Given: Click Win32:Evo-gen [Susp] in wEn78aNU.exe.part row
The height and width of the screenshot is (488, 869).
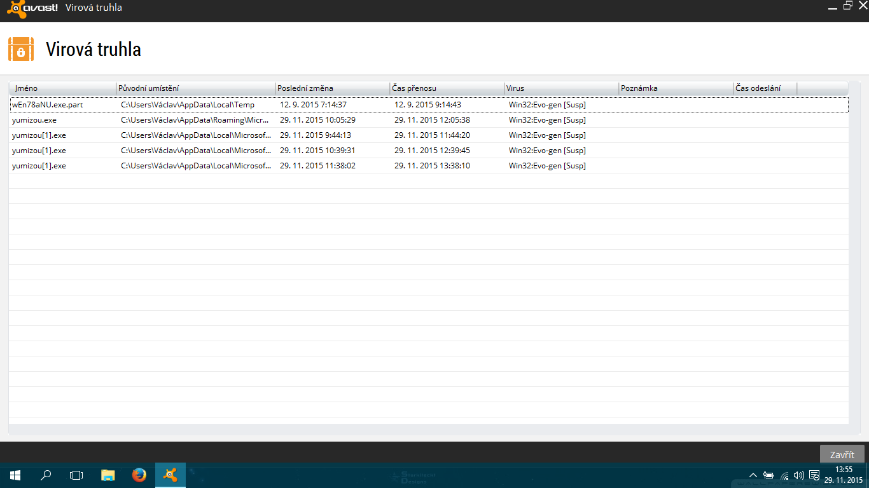Looking at the screenshot, I should point(547,105).
